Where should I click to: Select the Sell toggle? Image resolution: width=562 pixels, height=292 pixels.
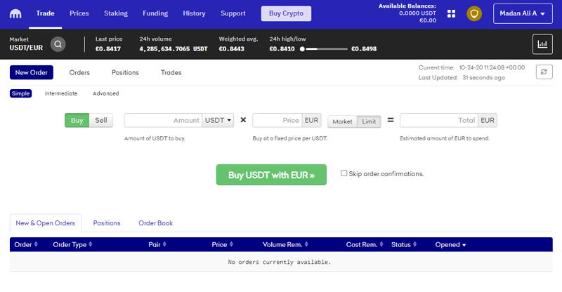point(100,121)
